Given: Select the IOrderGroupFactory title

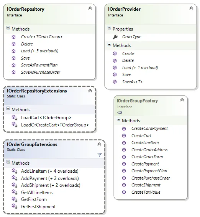Looking at the screenshot, I should click(x=137, y=101).
